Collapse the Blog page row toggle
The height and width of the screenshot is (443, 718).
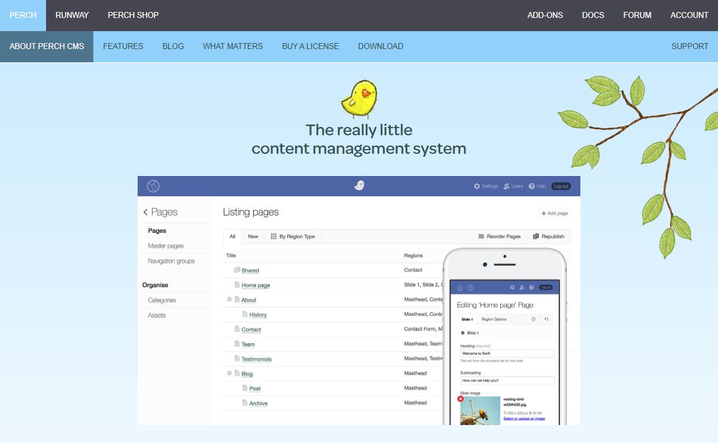click(x=229, y=373)
